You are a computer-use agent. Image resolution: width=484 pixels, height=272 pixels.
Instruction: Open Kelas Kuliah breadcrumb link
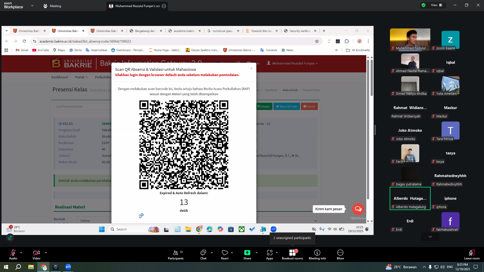pos(290,90)
